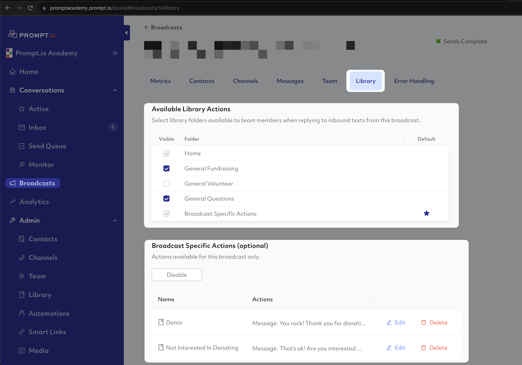522x365 pixels.
Task: Uncheck the General Fundraising folder checkbox
Action: [x=166, y=169]
